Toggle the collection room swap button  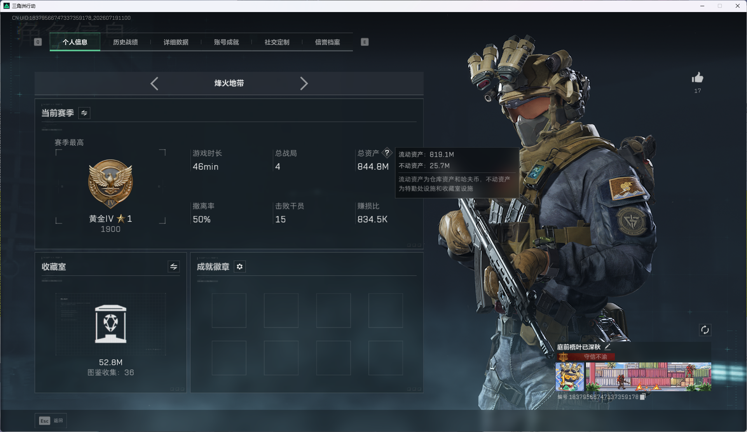coord(174,267)
